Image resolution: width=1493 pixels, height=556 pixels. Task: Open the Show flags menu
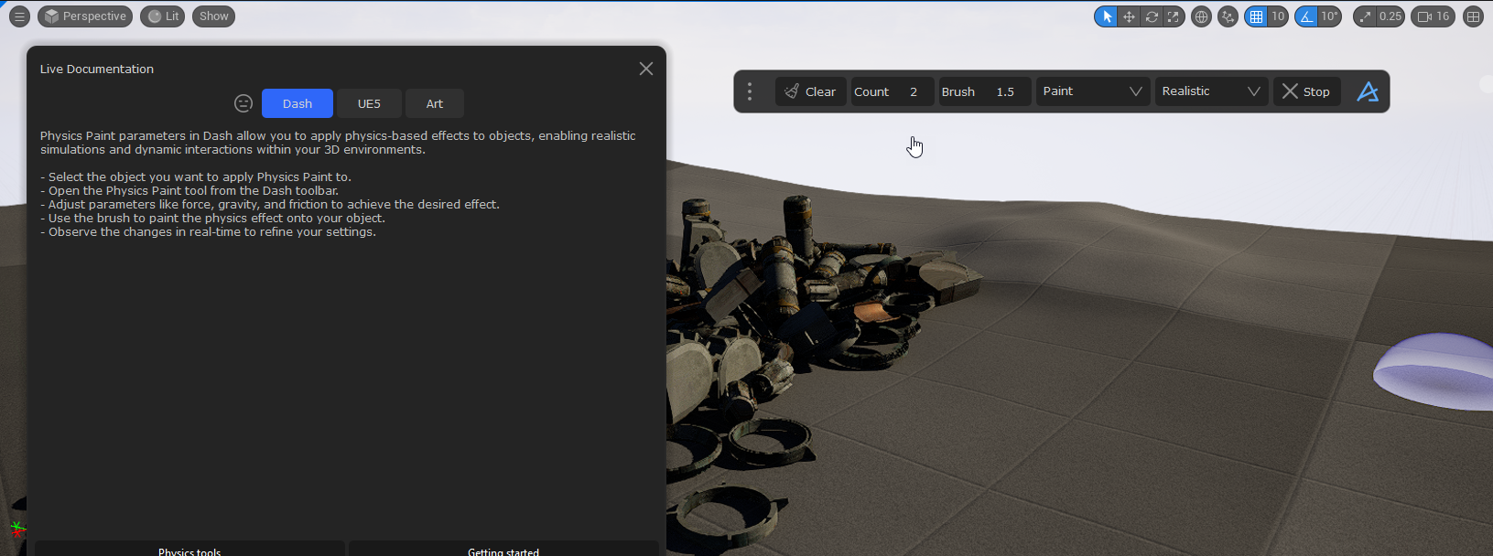213,16
